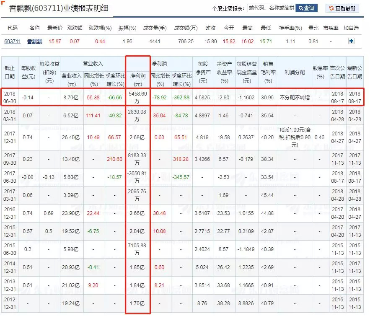Click the 每股收益(元) column header

28,72
